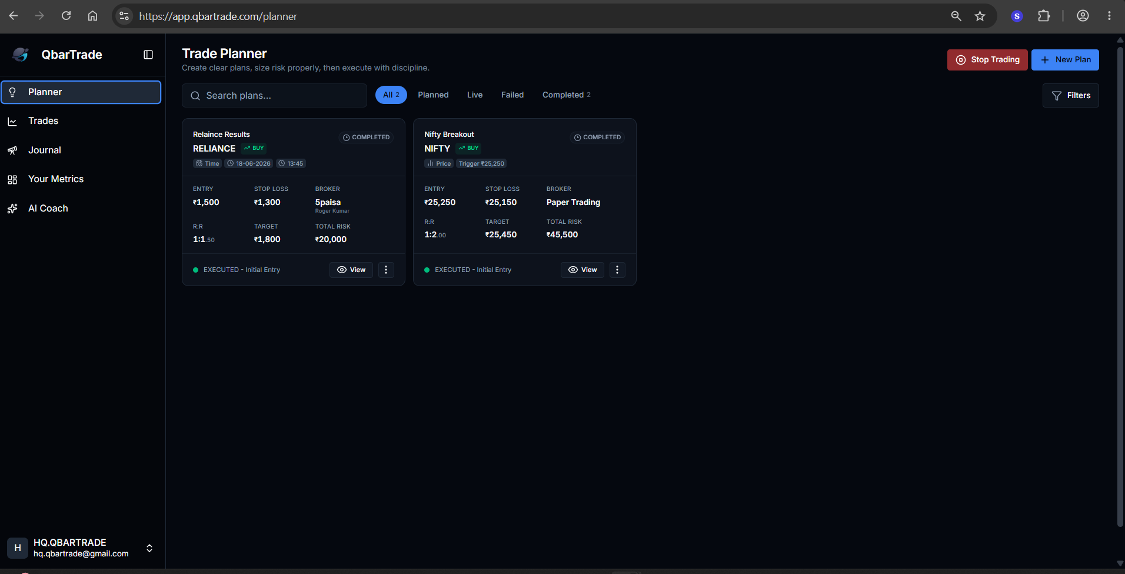
Task: Click the Your Metrics grid icon
Action: (x=12, y=180)
